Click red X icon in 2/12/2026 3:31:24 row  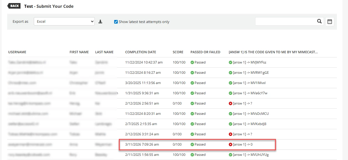click(x=231, y=134)
